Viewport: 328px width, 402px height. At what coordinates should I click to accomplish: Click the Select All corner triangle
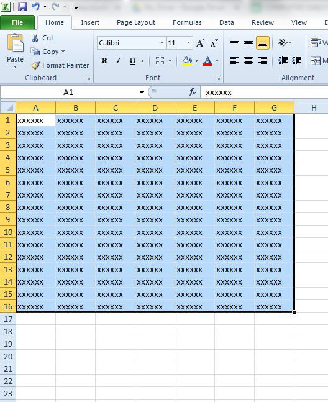(x=8, y=107)
